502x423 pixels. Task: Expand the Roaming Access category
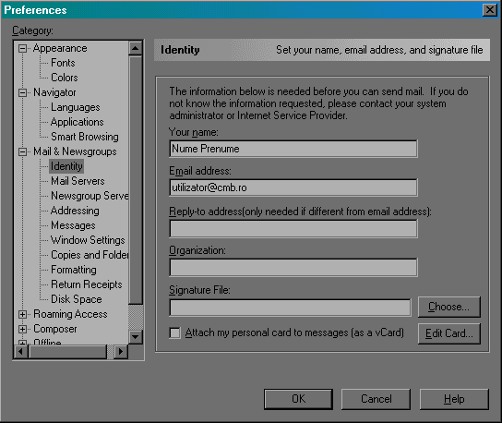22,315
